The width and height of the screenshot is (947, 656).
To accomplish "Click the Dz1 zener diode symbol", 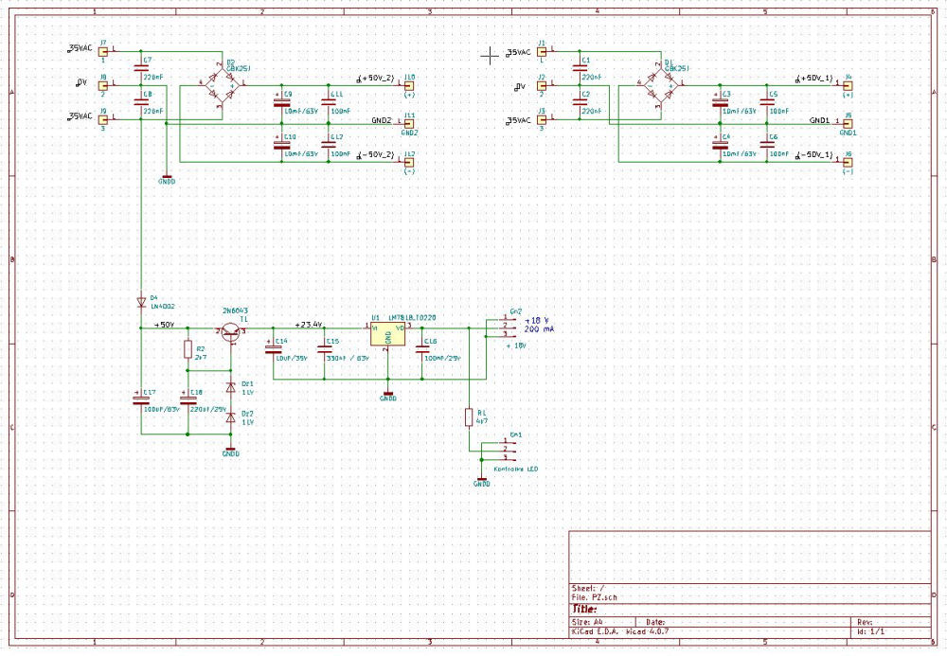I will tap(229, 387).
